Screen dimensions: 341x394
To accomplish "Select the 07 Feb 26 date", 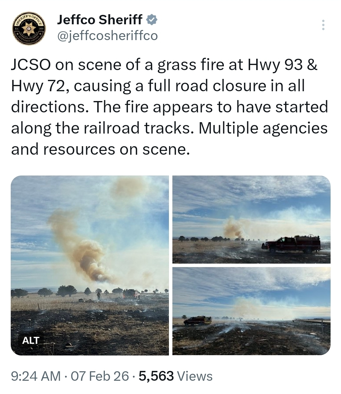I will [x=100, y=376].
